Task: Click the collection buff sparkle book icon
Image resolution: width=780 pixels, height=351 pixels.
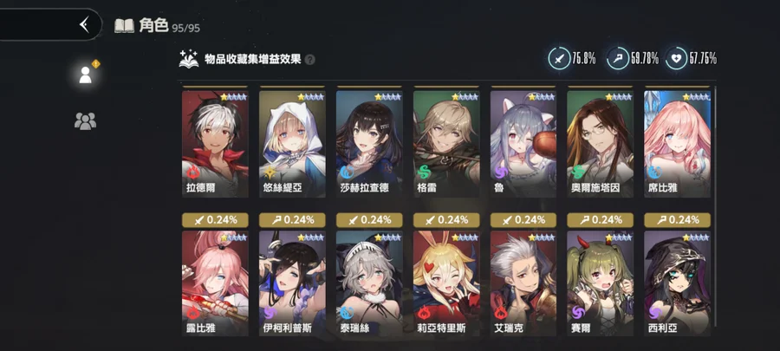Action: point(189,59)
